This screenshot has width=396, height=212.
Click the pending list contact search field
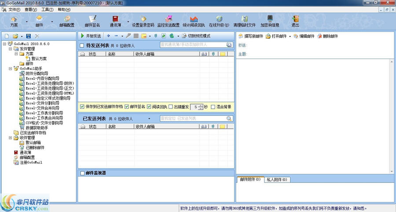point(193,45)
